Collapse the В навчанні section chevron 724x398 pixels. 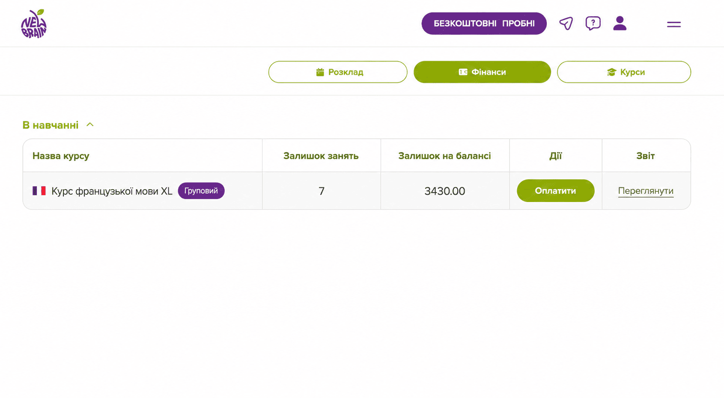90,125
